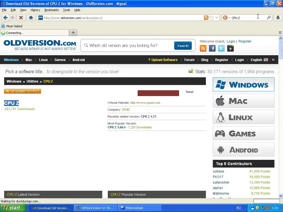
Task: Switch to the Minesweeper taskbar window
Action: coord(140,208)
